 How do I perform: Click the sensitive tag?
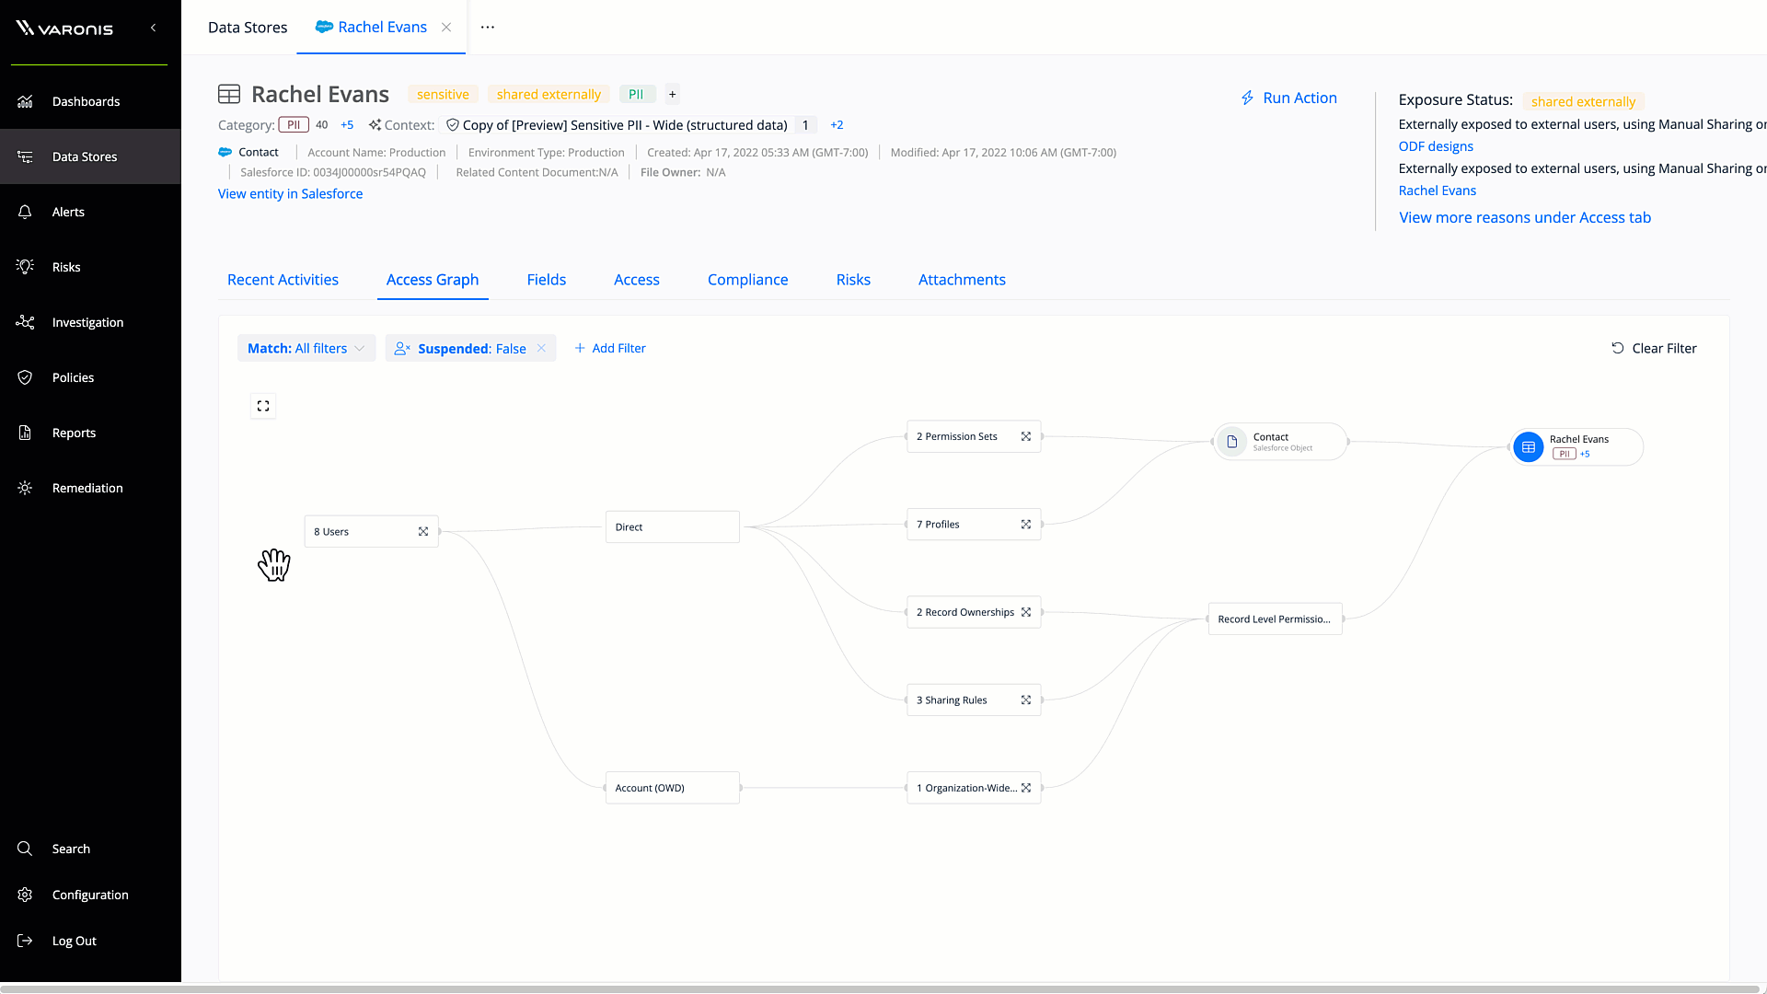tap(443, 95)
